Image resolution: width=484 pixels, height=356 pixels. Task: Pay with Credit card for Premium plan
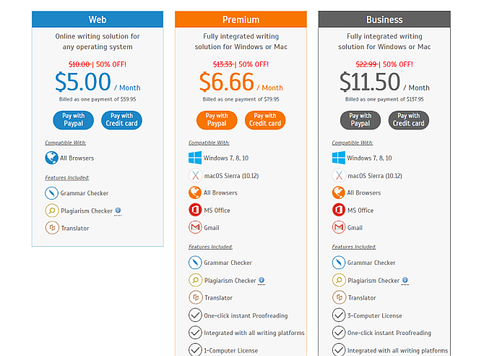click(265, 119)
